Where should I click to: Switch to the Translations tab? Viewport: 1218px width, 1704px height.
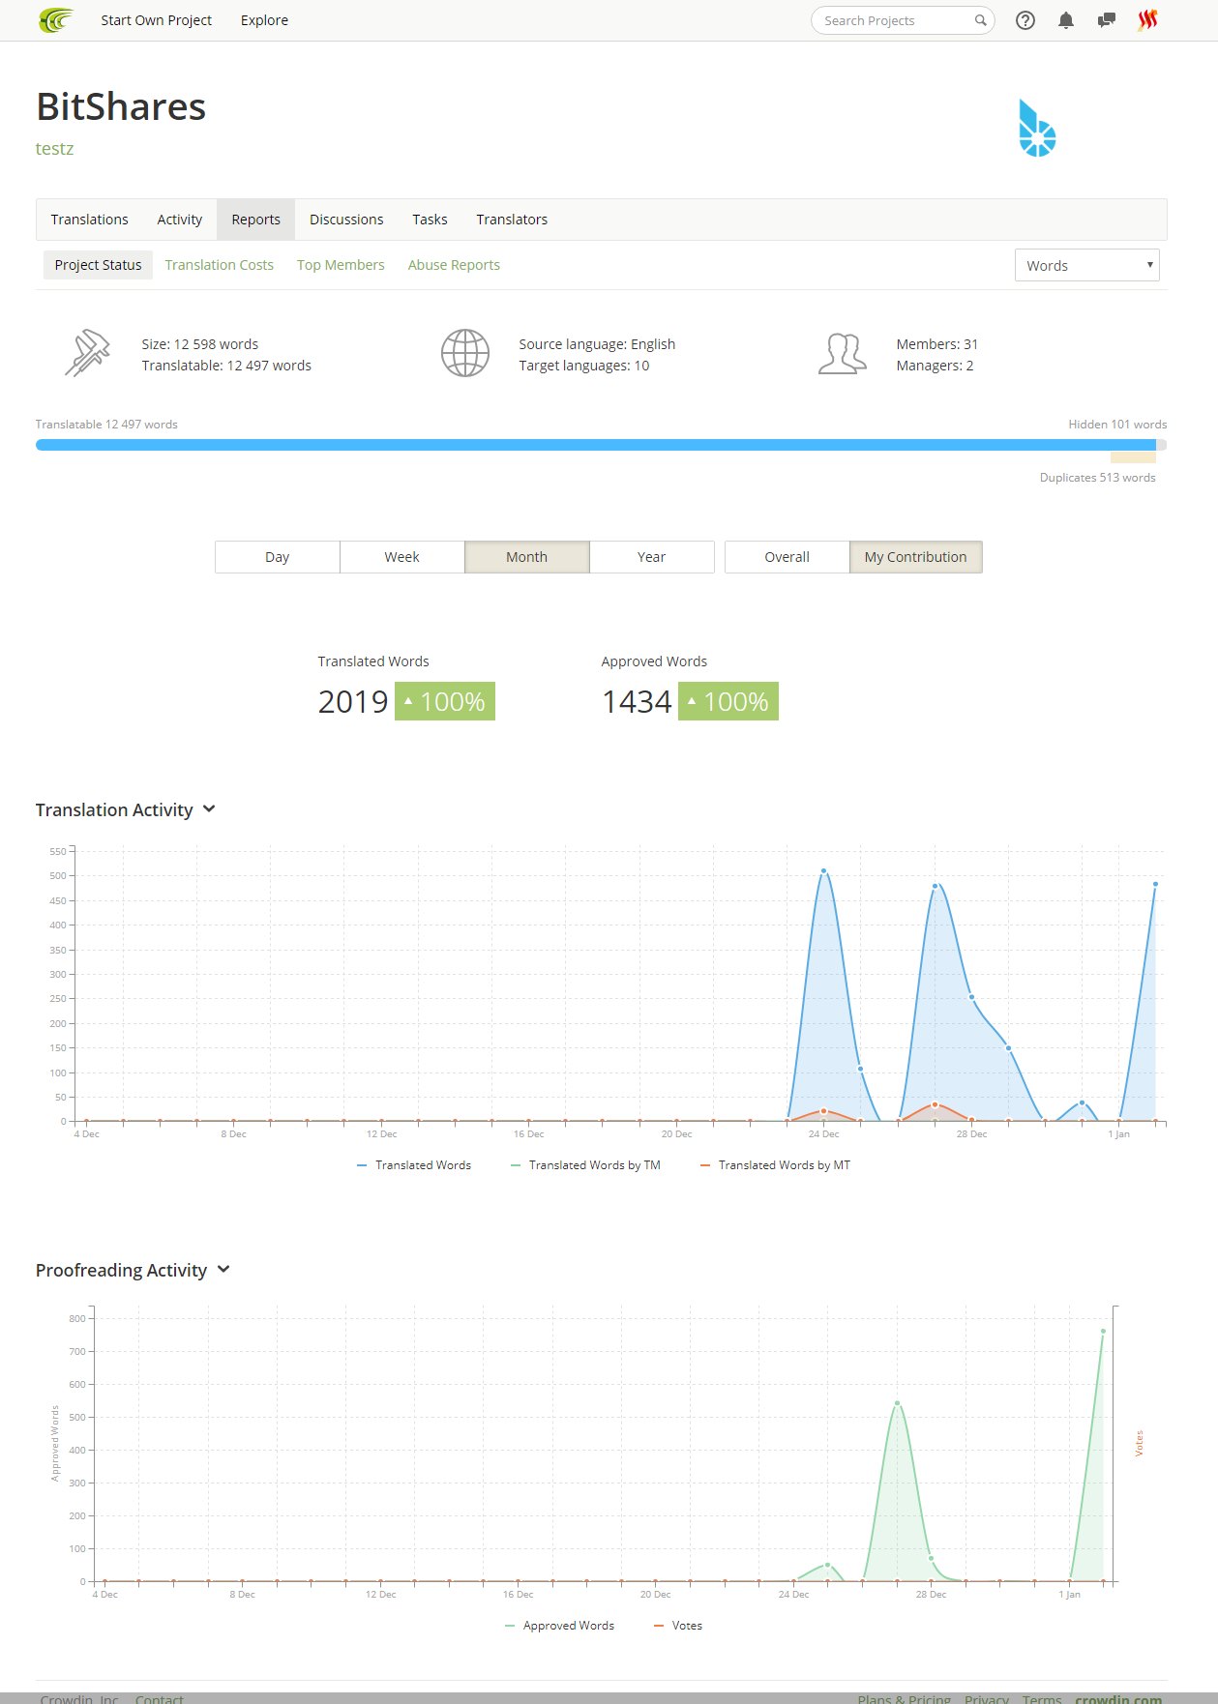(x=89, y=220)
